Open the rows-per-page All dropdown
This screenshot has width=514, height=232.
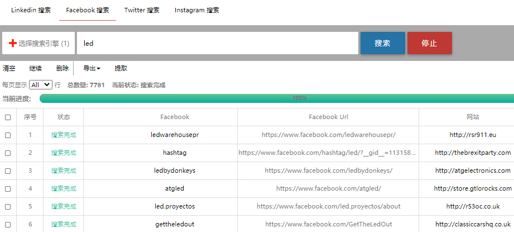41,85
